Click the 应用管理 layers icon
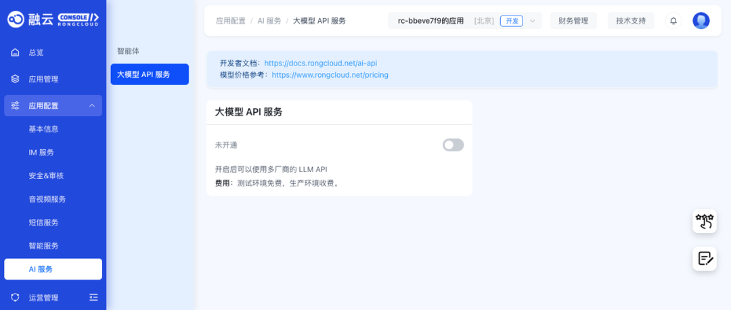The width and height of the screenshot is (731, 310). tap(15, 79)
